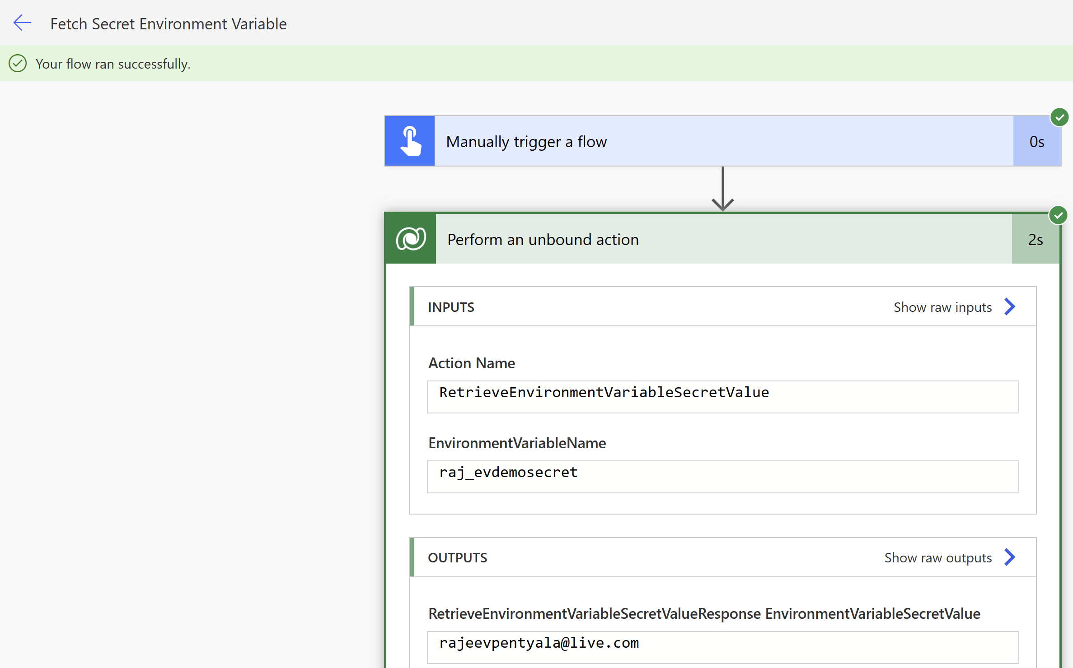Viewport: 1073px width, 668px height.
Task: Click the Fetch Secret Environment Variable title
Action: coord(168,23)
